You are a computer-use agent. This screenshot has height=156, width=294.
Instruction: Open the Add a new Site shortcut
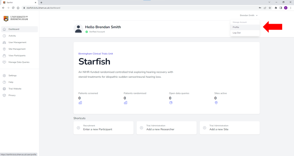pyautogui.click(x=230, y=128)
